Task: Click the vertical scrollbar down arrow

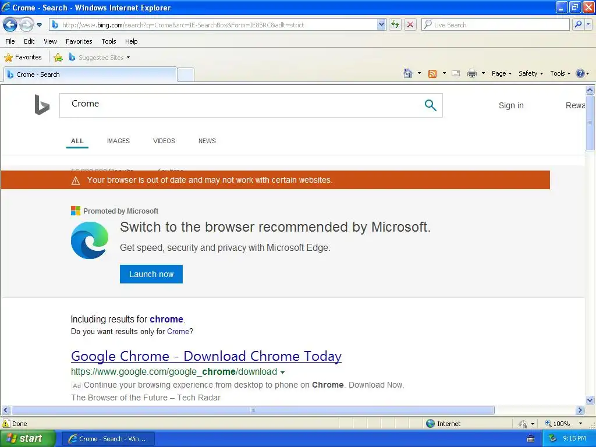Action: point(590,400)
